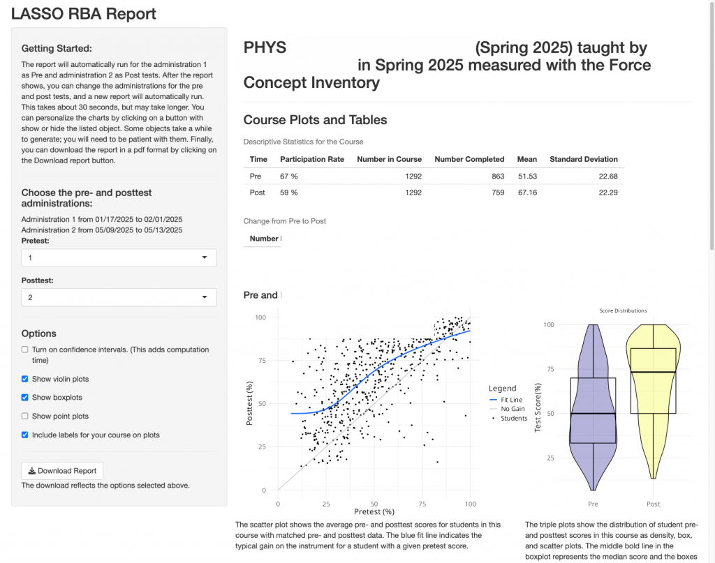This screenshot has height=563, width=715.
Task: Click the Standard Deviation column header
Action: coord(584,159)
